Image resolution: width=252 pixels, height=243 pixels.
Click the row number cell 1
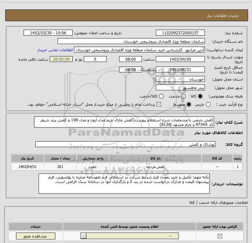point(238,167)
